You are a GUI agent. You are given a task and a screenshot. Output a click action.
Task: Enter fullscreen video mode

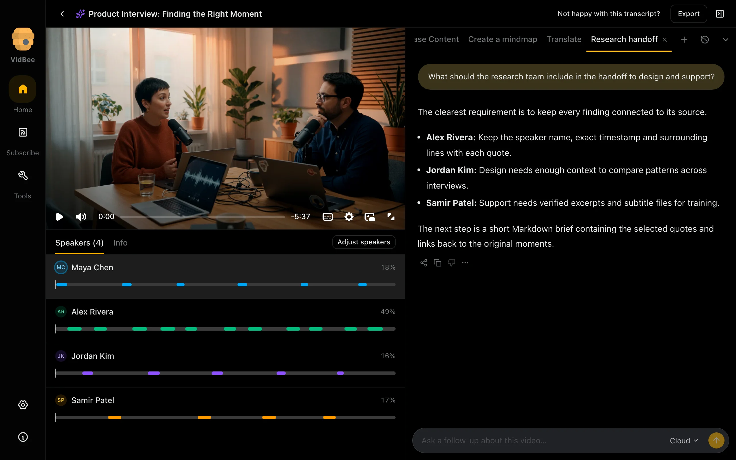[391, 216]
